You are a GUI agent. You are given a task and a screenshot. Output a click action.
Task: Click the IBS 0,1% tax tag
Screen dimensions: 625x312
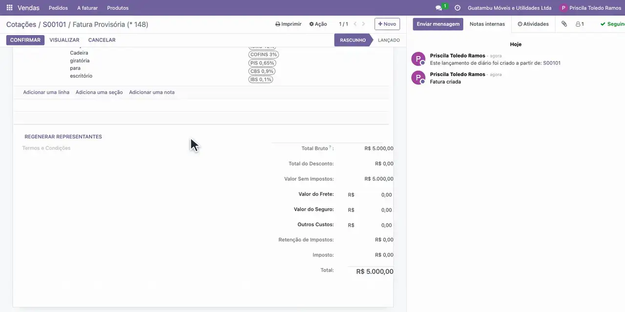[261, 79]
